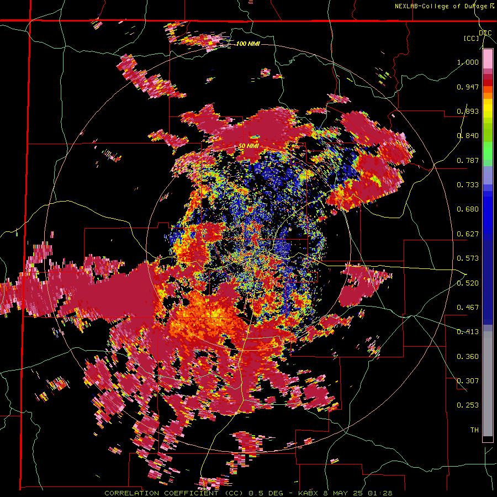
Task: Pick the gray segment of the color scale
Action: tap(488, 384)
